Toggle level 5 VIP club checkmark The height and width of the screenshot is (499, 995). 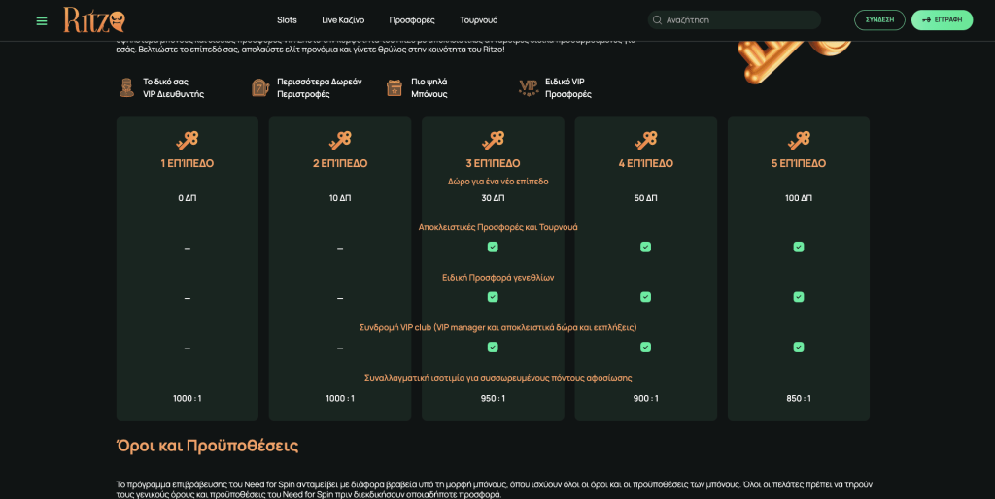pyautogui.click(x=799, y=347)
